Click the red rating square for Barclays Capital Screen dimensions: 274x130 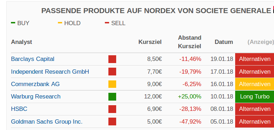(112, 59)
